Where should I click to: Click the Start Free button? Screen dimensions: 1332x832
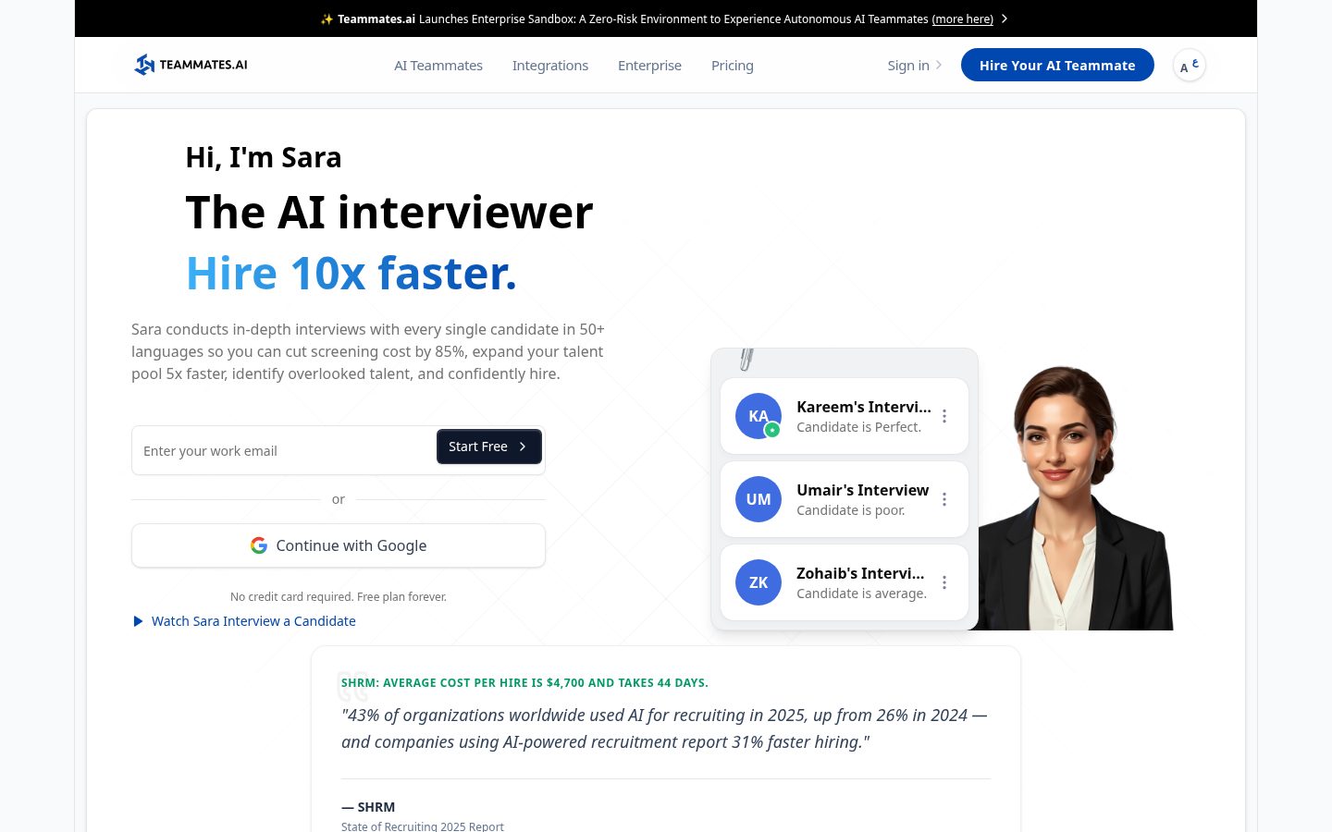pos(488,447)
